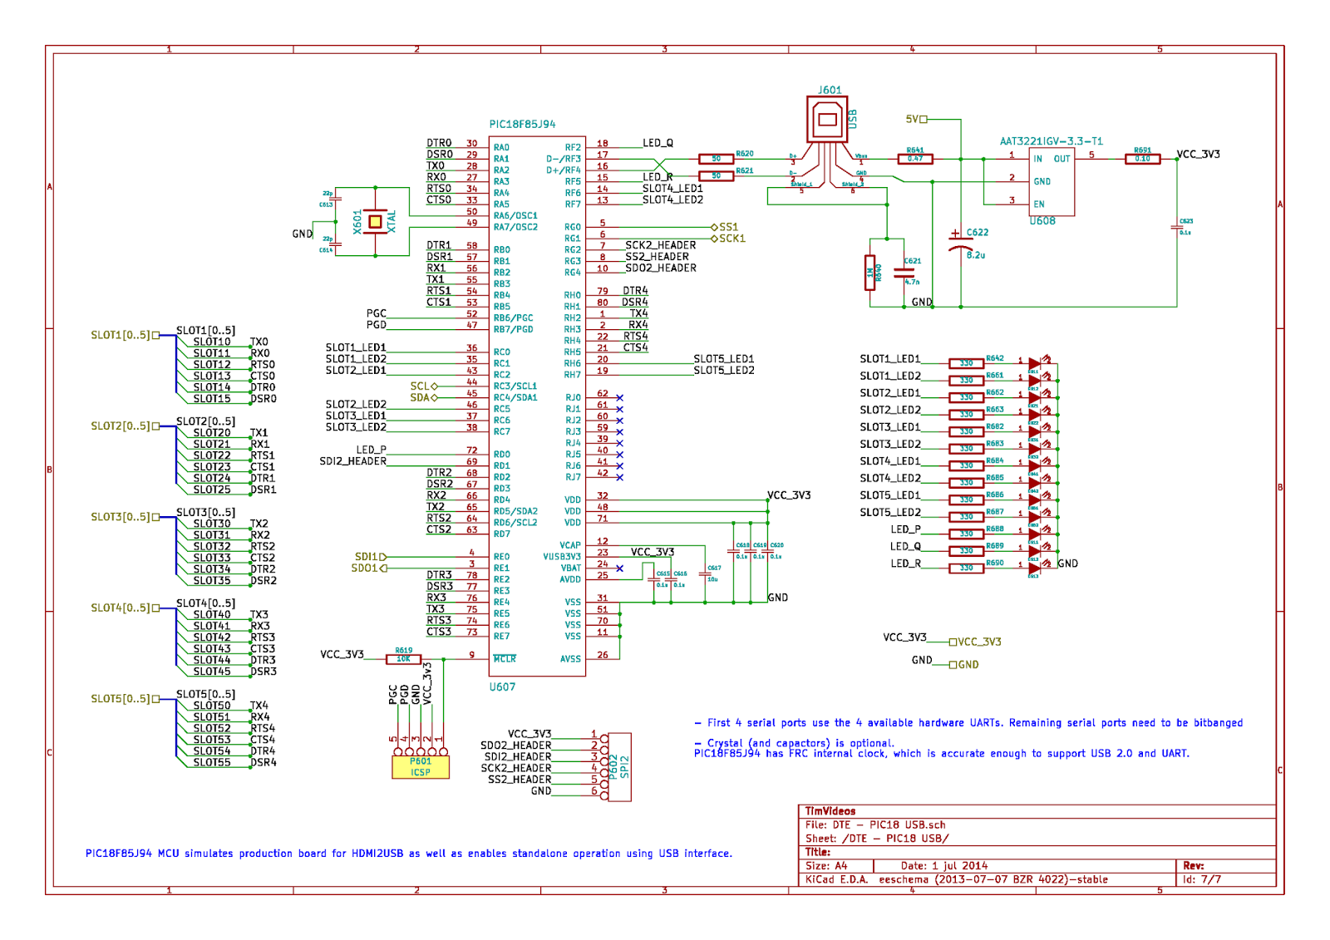This screenshot has height=940, width=1330.
Task: Select the LED in the SLOT1_LED1 row
Action: click(x=1035, y=363)
